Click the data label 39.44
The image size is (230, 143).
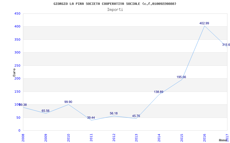[x=91, y=118]
